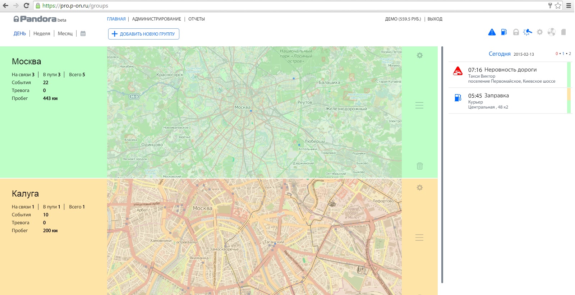Click the fan filter icon
Viewport: 575px width, 295px height.
(551, 32)
